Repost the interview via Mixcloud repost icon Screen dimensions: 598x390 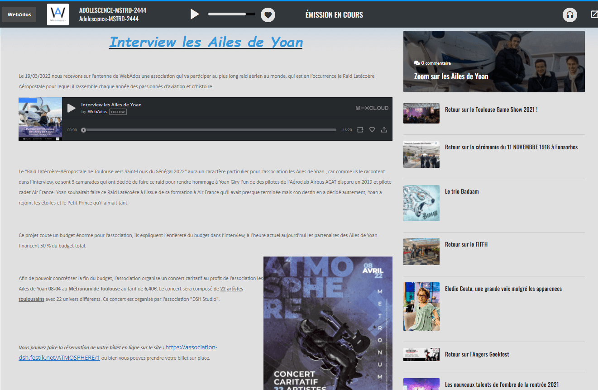pos(360,130)
